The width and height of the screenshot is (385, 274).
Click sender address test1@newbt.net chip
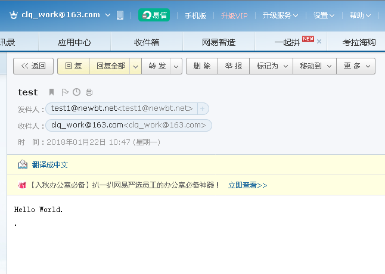[x=122, y=108]
